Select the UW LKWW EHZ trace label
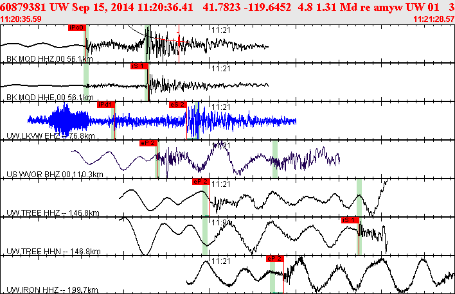The image size is (455, 294). [51, 135]
